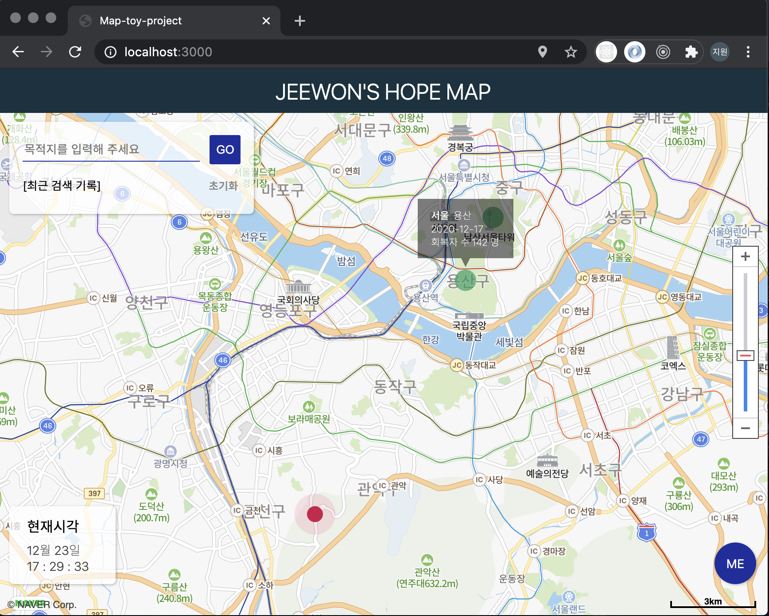This screenshot has width=769, height=616.
Task: Open the Extensions puzzle piece menu
Action: (691, 52)
